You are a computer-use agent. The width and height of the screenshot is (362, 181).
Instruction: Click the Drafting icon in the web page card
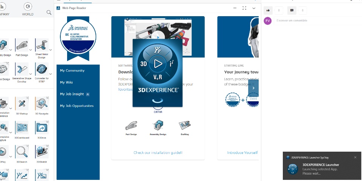click(x=185, y=125)
